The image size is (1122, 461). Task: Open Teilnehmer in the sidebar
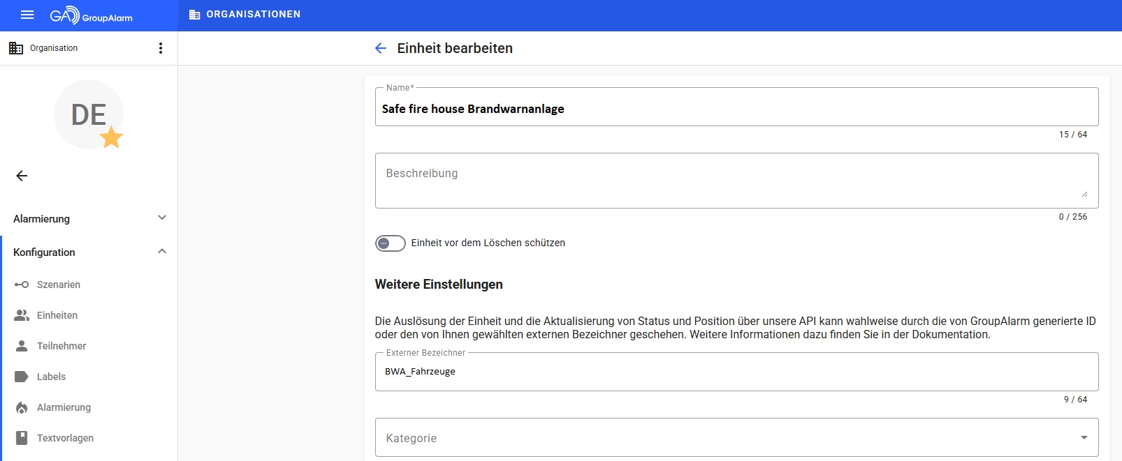coord(61,346)
